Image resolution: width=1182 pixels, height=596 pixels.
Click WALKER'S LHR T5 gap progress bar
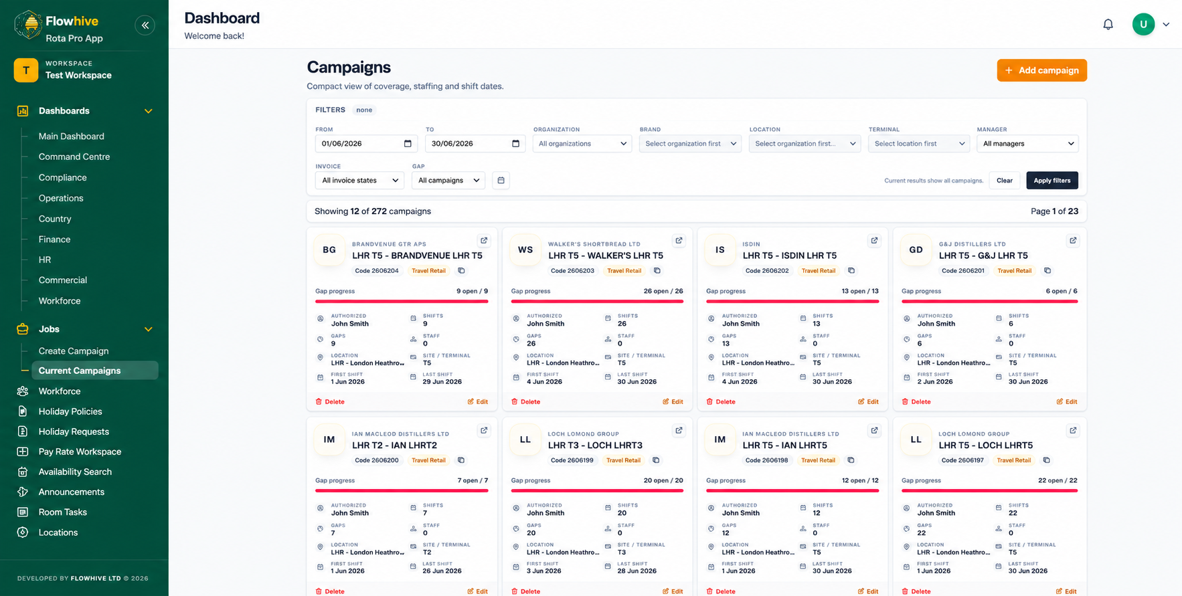(597, 302)
